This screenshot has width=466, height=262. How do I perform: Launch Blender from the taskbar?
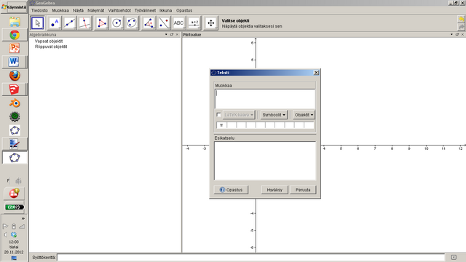click(x=15, y=103)
